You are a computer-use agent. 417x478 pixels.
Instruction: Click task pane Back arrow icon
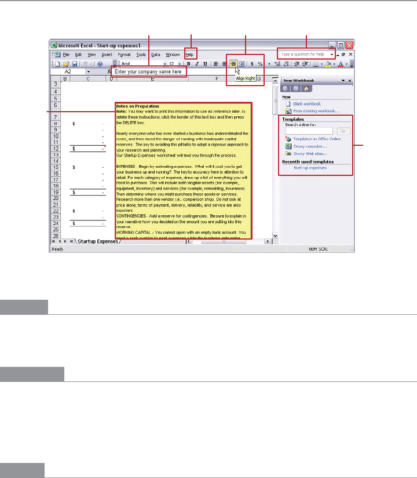pyautogui.click(x=285, y=89)
